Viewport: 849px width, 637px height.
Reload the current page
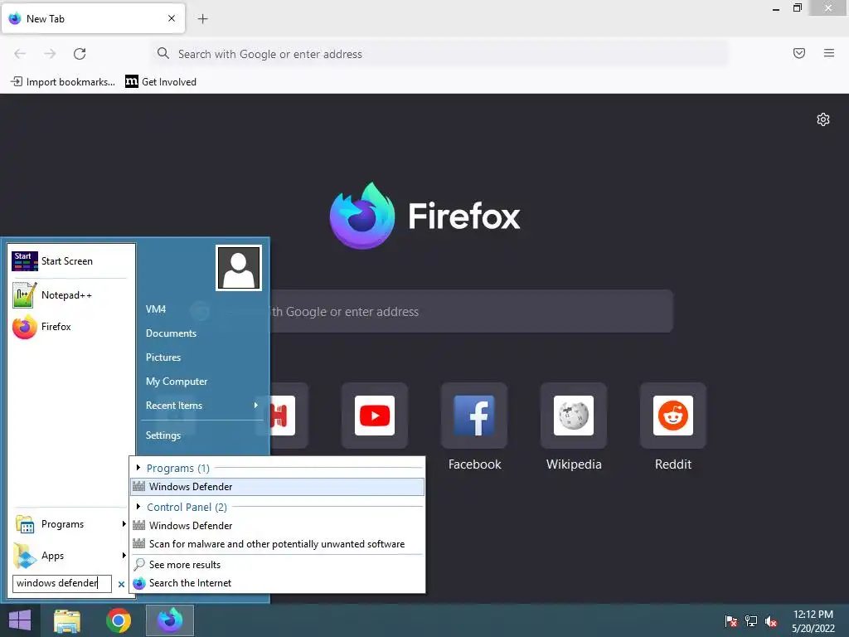click(80, 54)
